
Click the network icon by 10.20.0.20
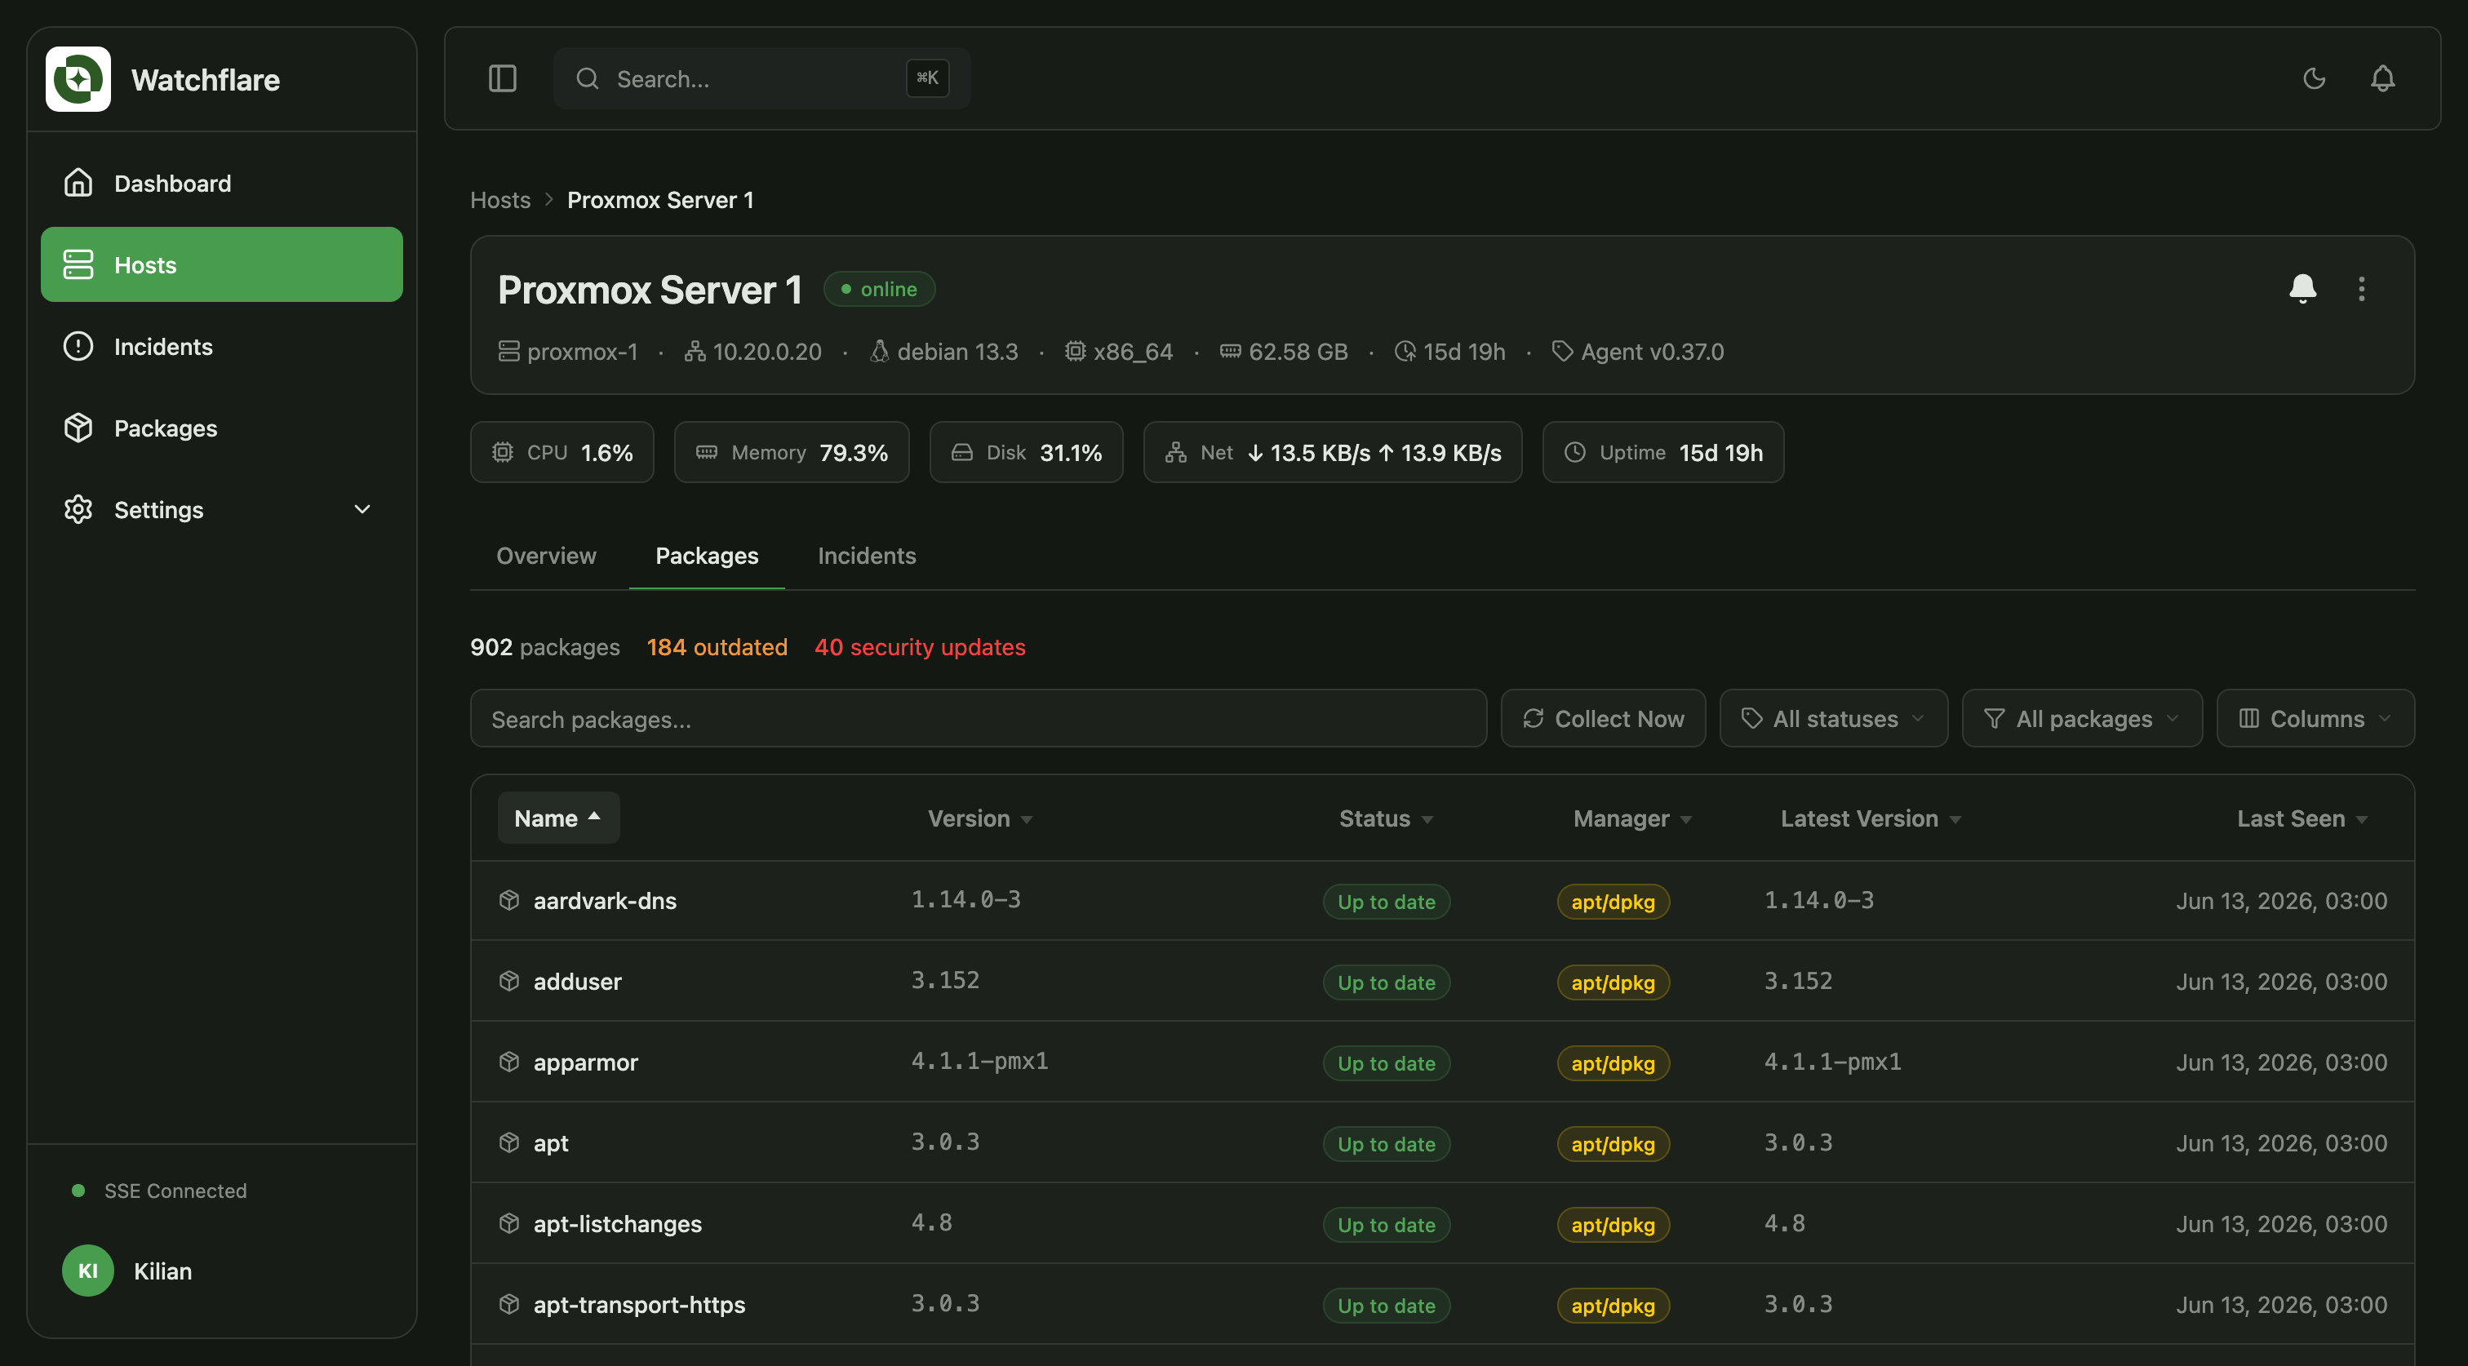pos(695,352)
